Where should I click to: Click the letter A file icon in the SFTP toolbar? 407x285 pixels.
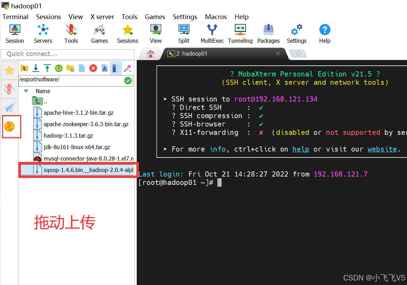click(105, 68)
